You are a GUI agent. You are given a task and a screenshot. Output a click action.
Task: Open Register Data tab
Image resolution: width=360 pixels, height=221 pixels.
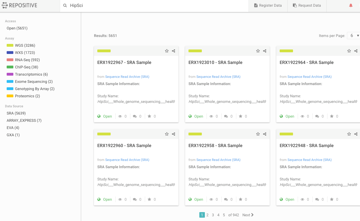268,6
